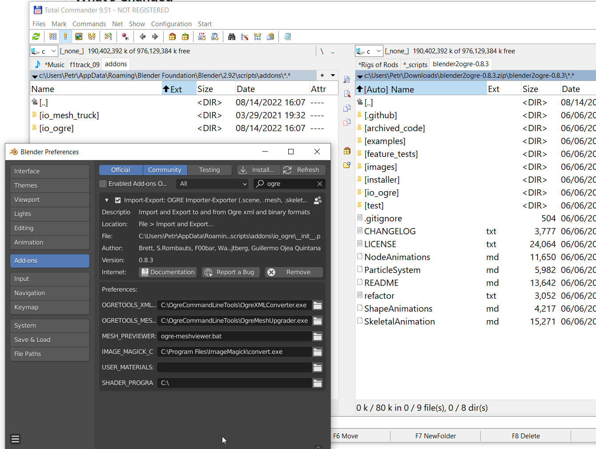The width and height of the screenshot is (596, 449).
Task: Enable the Enabled Add-ons Only checkbox
Action: 103,184
